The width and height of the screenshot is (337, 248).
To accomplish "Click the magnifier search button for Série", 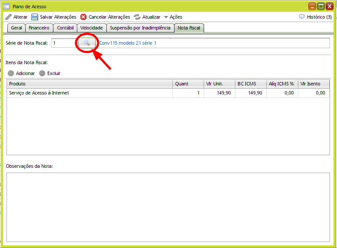I will coord(86,43).
